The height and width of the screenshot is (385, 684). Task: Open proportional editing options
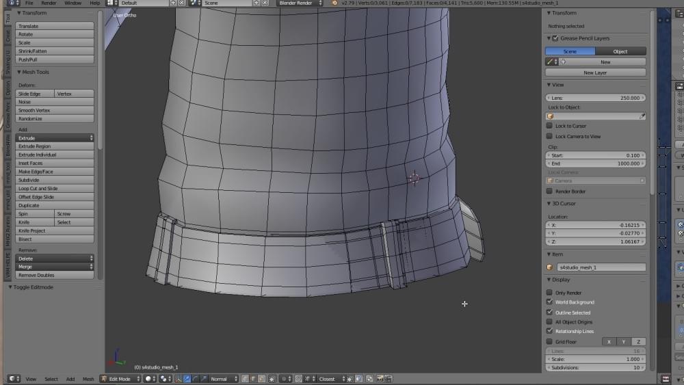pos(285,378)
